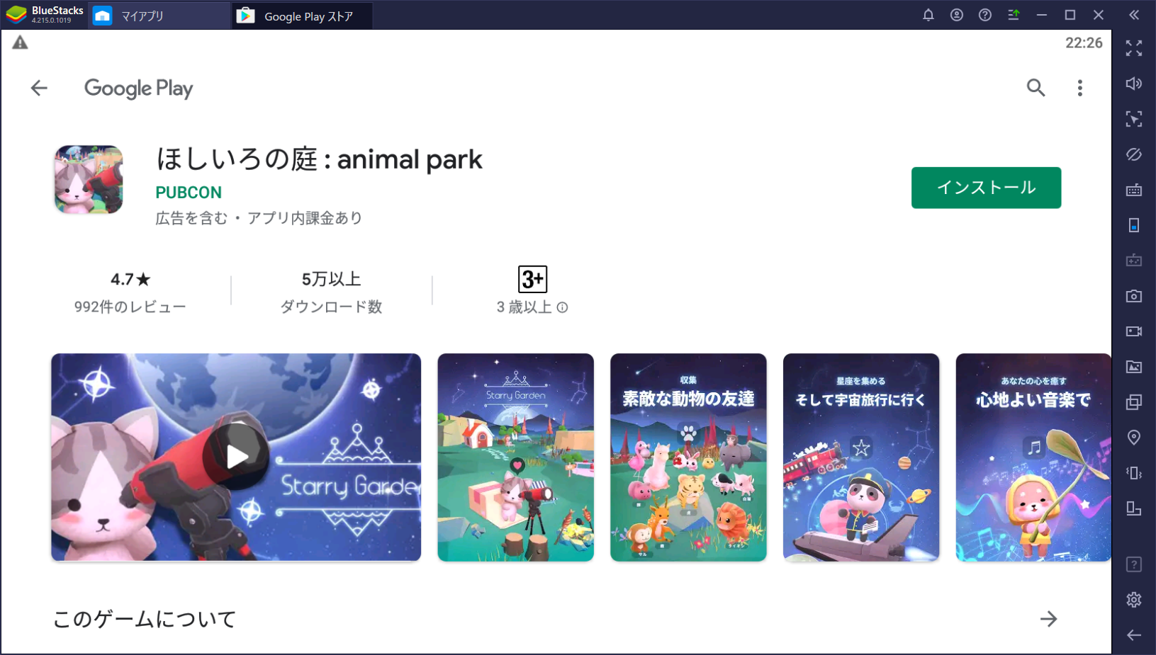Open Google Play search
The image size is (1156, 655).
point(1036,88)
